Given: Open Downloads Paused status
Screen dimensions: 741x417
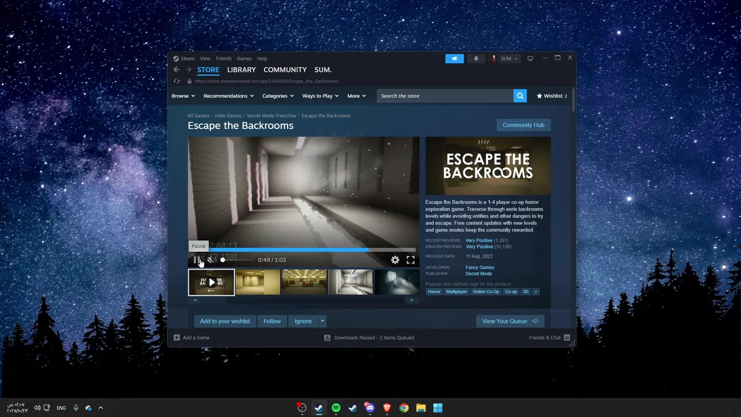Looking at the screenshot, I should pos(369,338).
